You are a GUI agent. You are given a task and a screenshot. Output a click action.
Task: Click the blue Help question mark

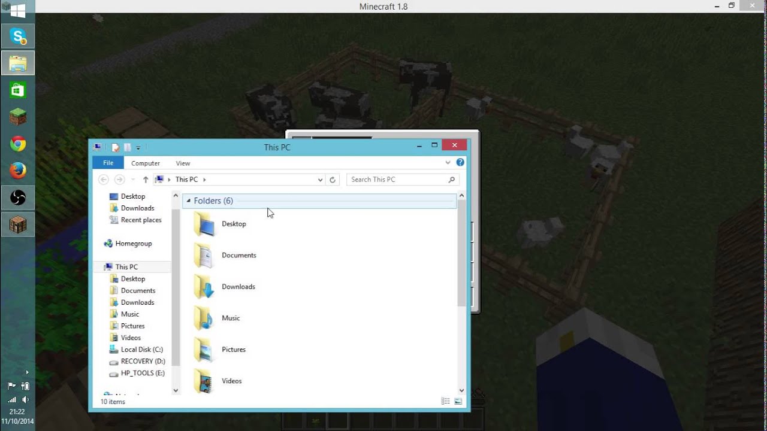tap(460, 162)
